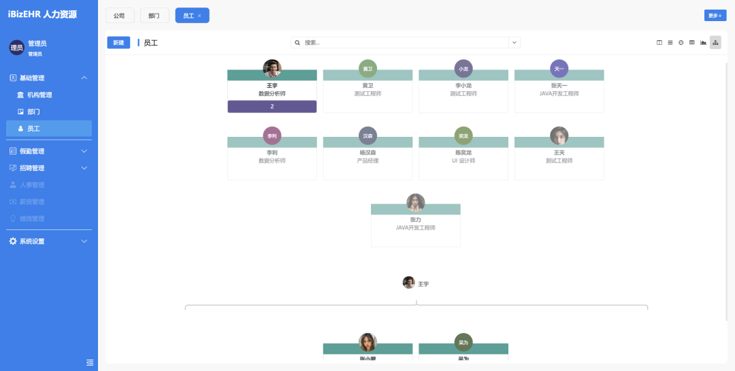Open the clock timeline view icon
The width and height of the screenshot is (735, 371).
click(x=681, y=43)
